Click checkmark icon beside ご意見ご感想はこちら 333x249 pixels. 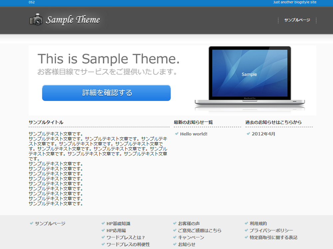point(175,230)
